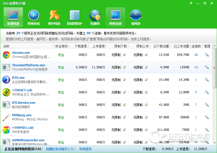The height and width of the screenshot is (153, 217).
Task: Switch to 所有程序 tab
Action: tap(85, 149)
